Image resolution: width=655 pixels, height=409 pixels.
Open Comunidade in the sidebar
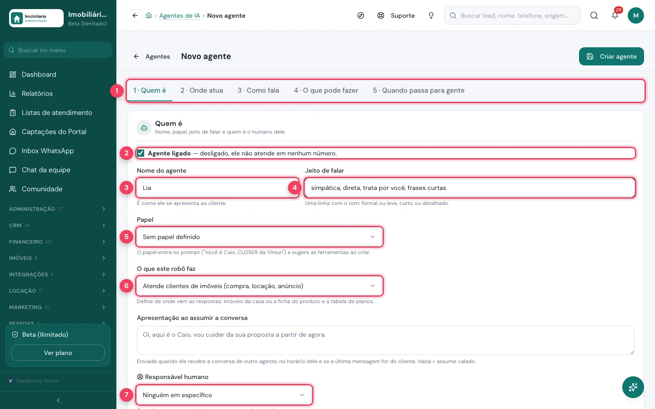point(58,189)
